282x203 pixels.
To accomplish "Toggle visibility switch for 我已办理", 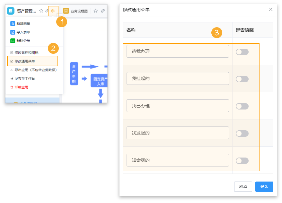I will pyautogui.click(x=242, y=106).
